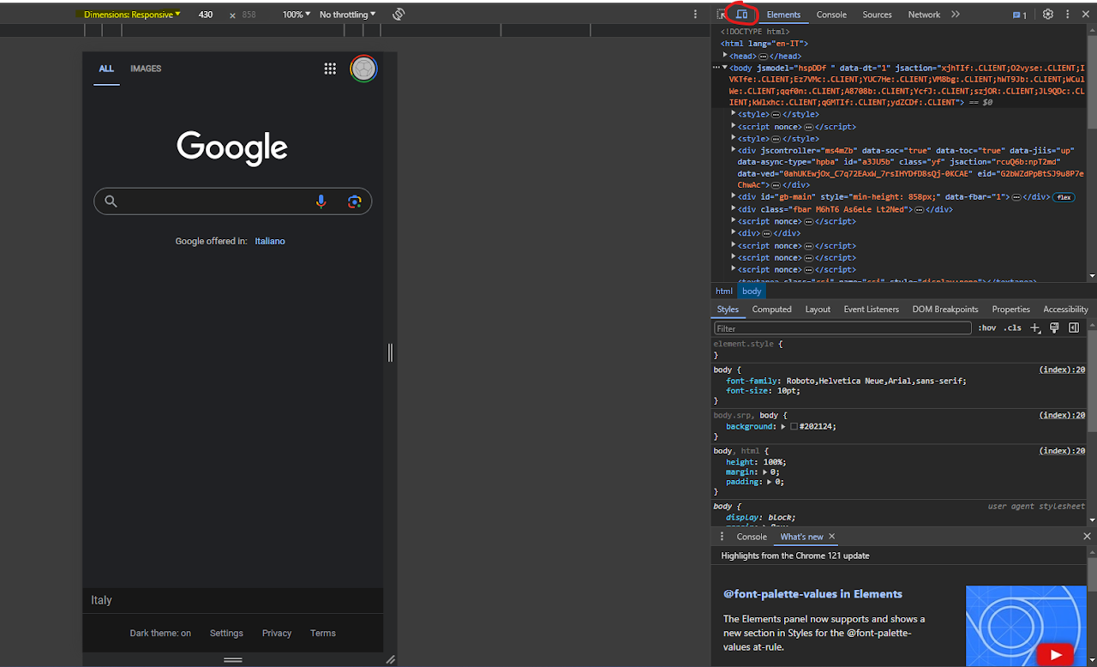Screen dimensions: 1097x667
Task: Open the drawer kebab menu
Action: tap(722, 537)
